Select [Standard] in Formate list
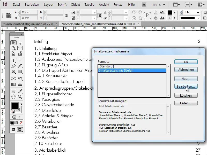This screenshot has width=207, height=155. pos(132,66)
